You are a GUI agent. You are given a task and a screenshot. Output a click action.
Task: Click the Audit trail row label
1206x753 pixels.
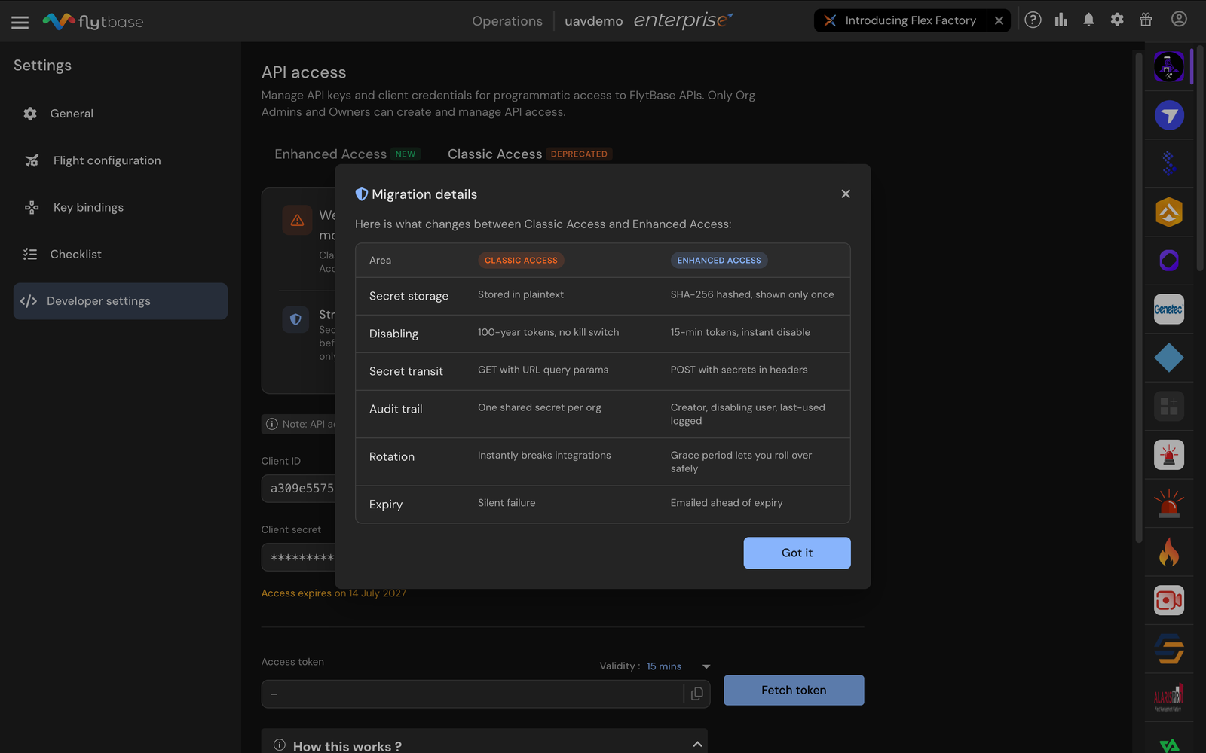(x=396, y=409)
